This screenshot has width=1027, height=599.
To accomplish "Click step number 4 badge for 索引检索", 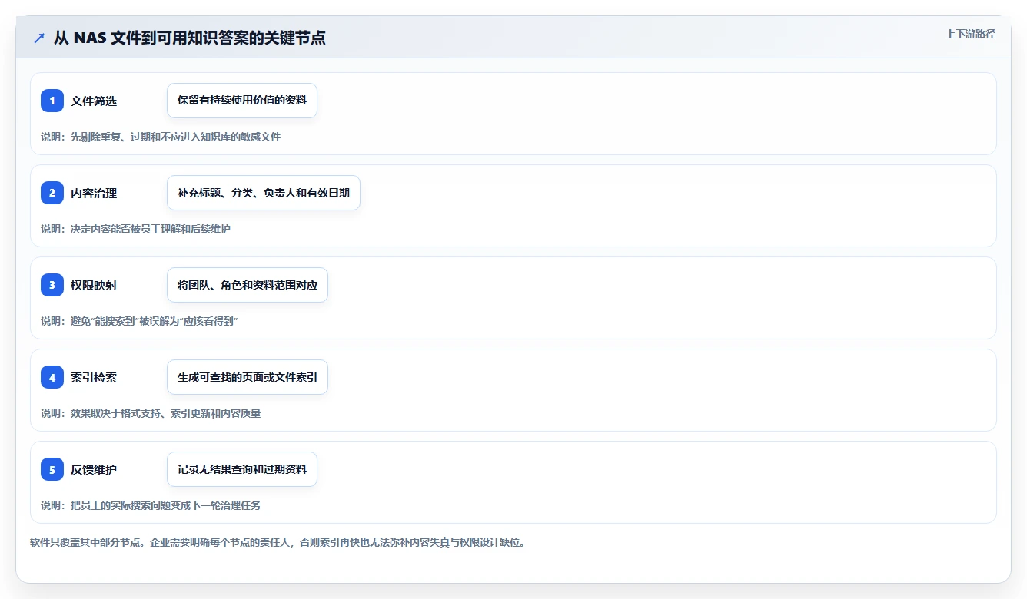I will 52,377.
